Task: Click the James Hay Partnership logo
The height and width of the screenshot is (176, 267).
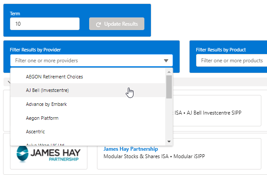Action: pos(49,153)
